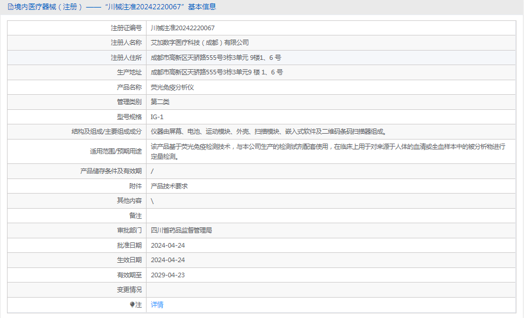Click the 审批部门 label
Image resolution: width=524 pixels, height=318 pixels.
point(129,230)
